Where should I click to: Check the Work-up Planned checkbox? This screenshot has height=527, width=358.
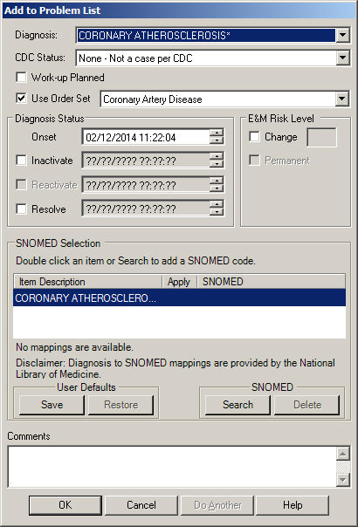[x=21, y=78]
